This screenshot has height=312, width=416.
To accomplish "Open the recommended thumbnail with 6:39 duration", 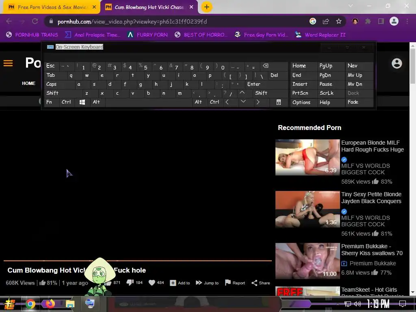I will pos(308,157).
